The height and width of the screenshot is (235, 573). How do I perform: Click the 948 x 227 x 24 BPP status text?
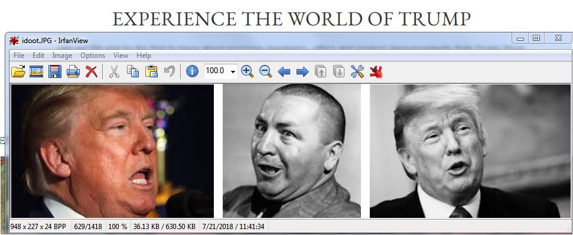[38, 227]
